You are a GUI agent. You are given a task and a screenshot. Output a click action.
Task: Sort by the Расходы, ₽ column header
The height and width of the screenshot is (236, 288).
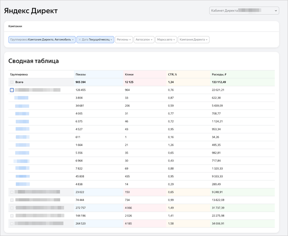pyautogui.click(x=219, y=74)
